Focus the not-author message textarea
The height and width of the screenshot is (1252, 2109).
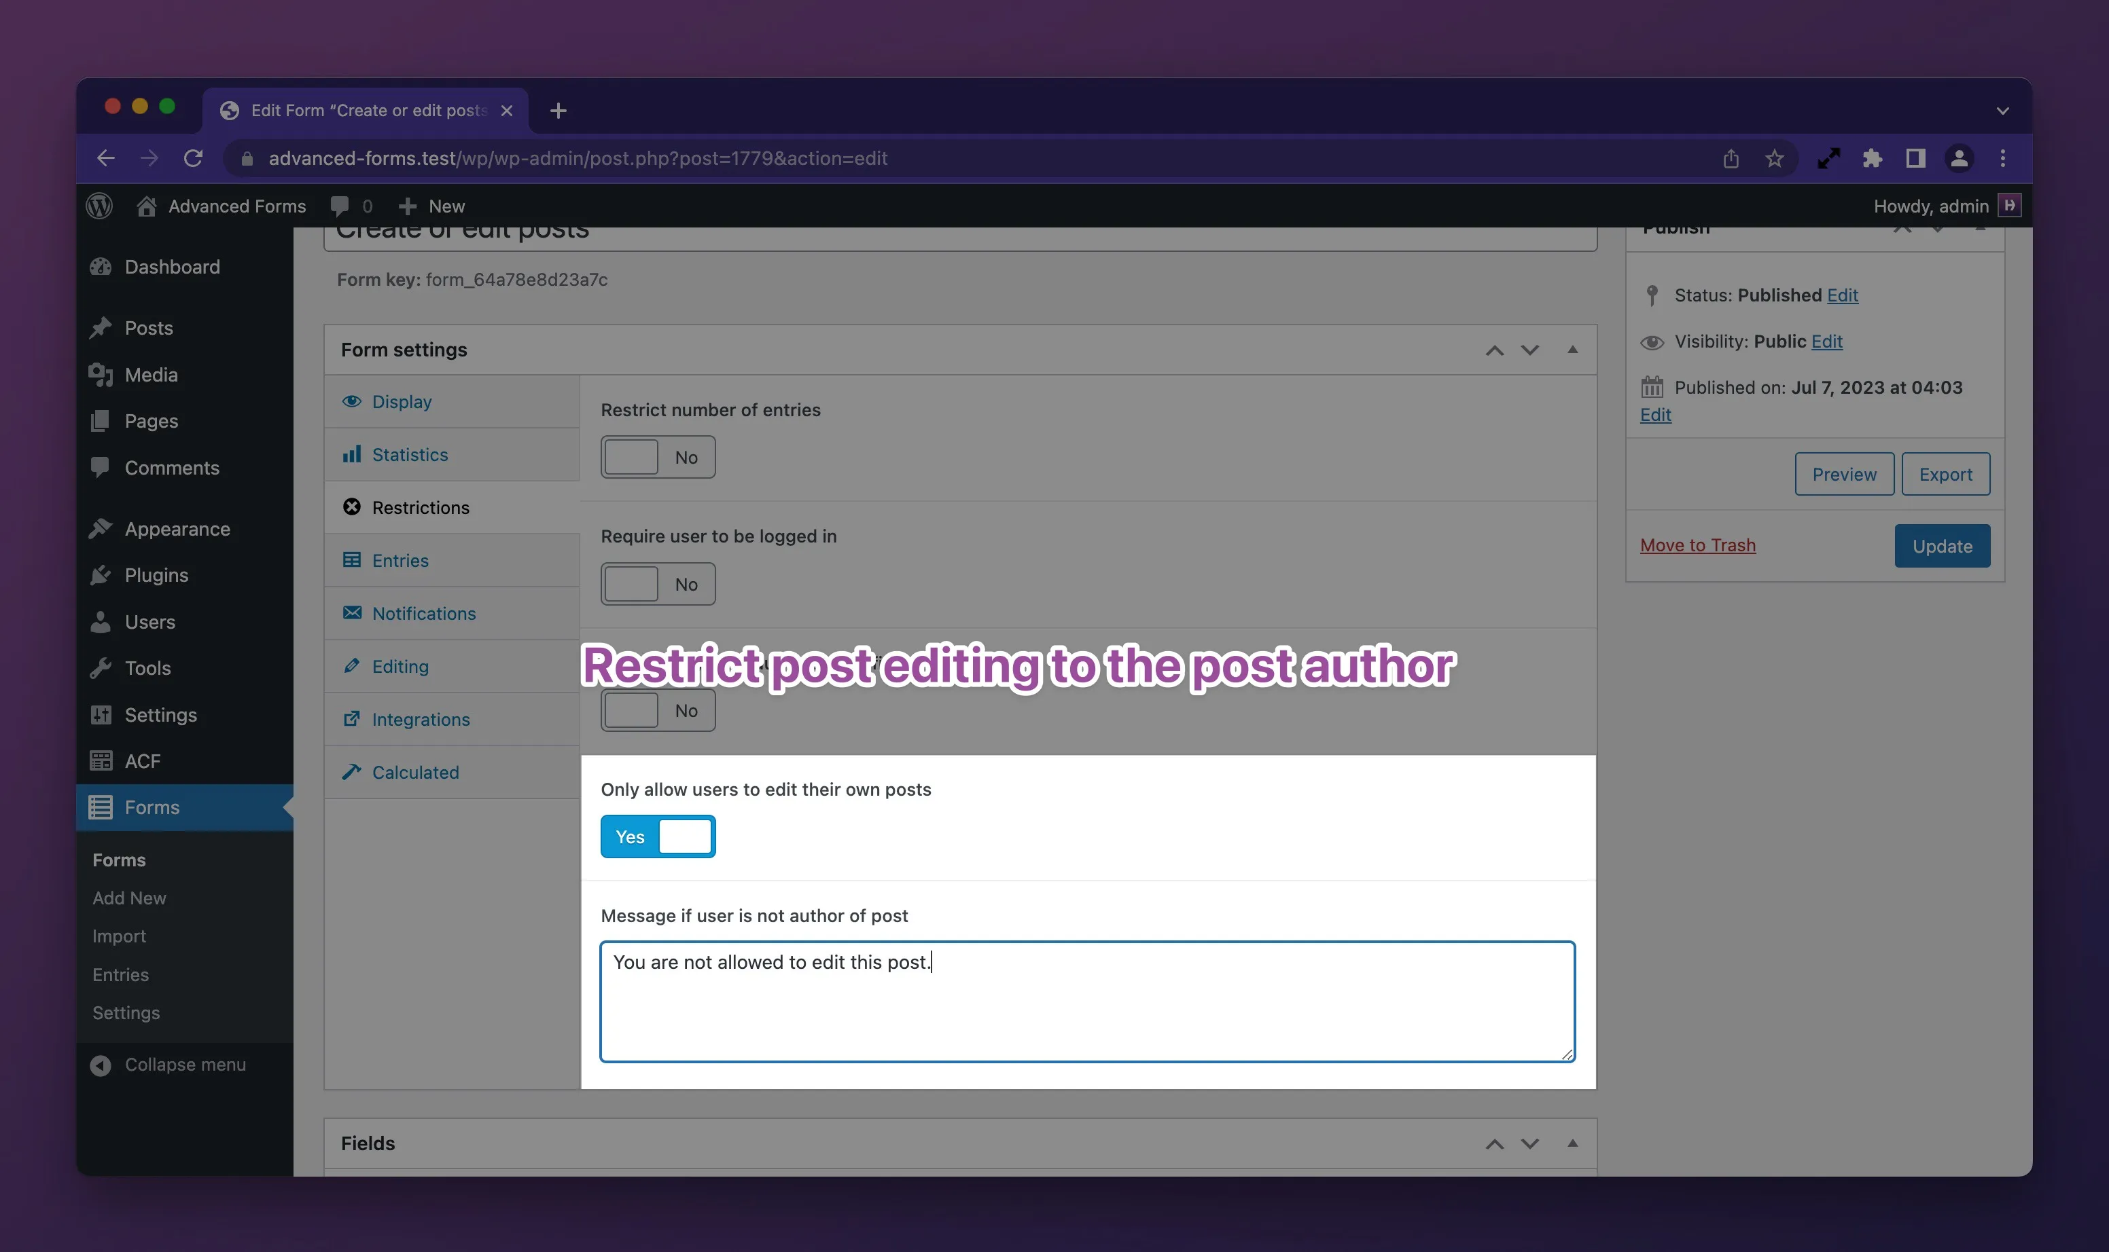1087,1001
